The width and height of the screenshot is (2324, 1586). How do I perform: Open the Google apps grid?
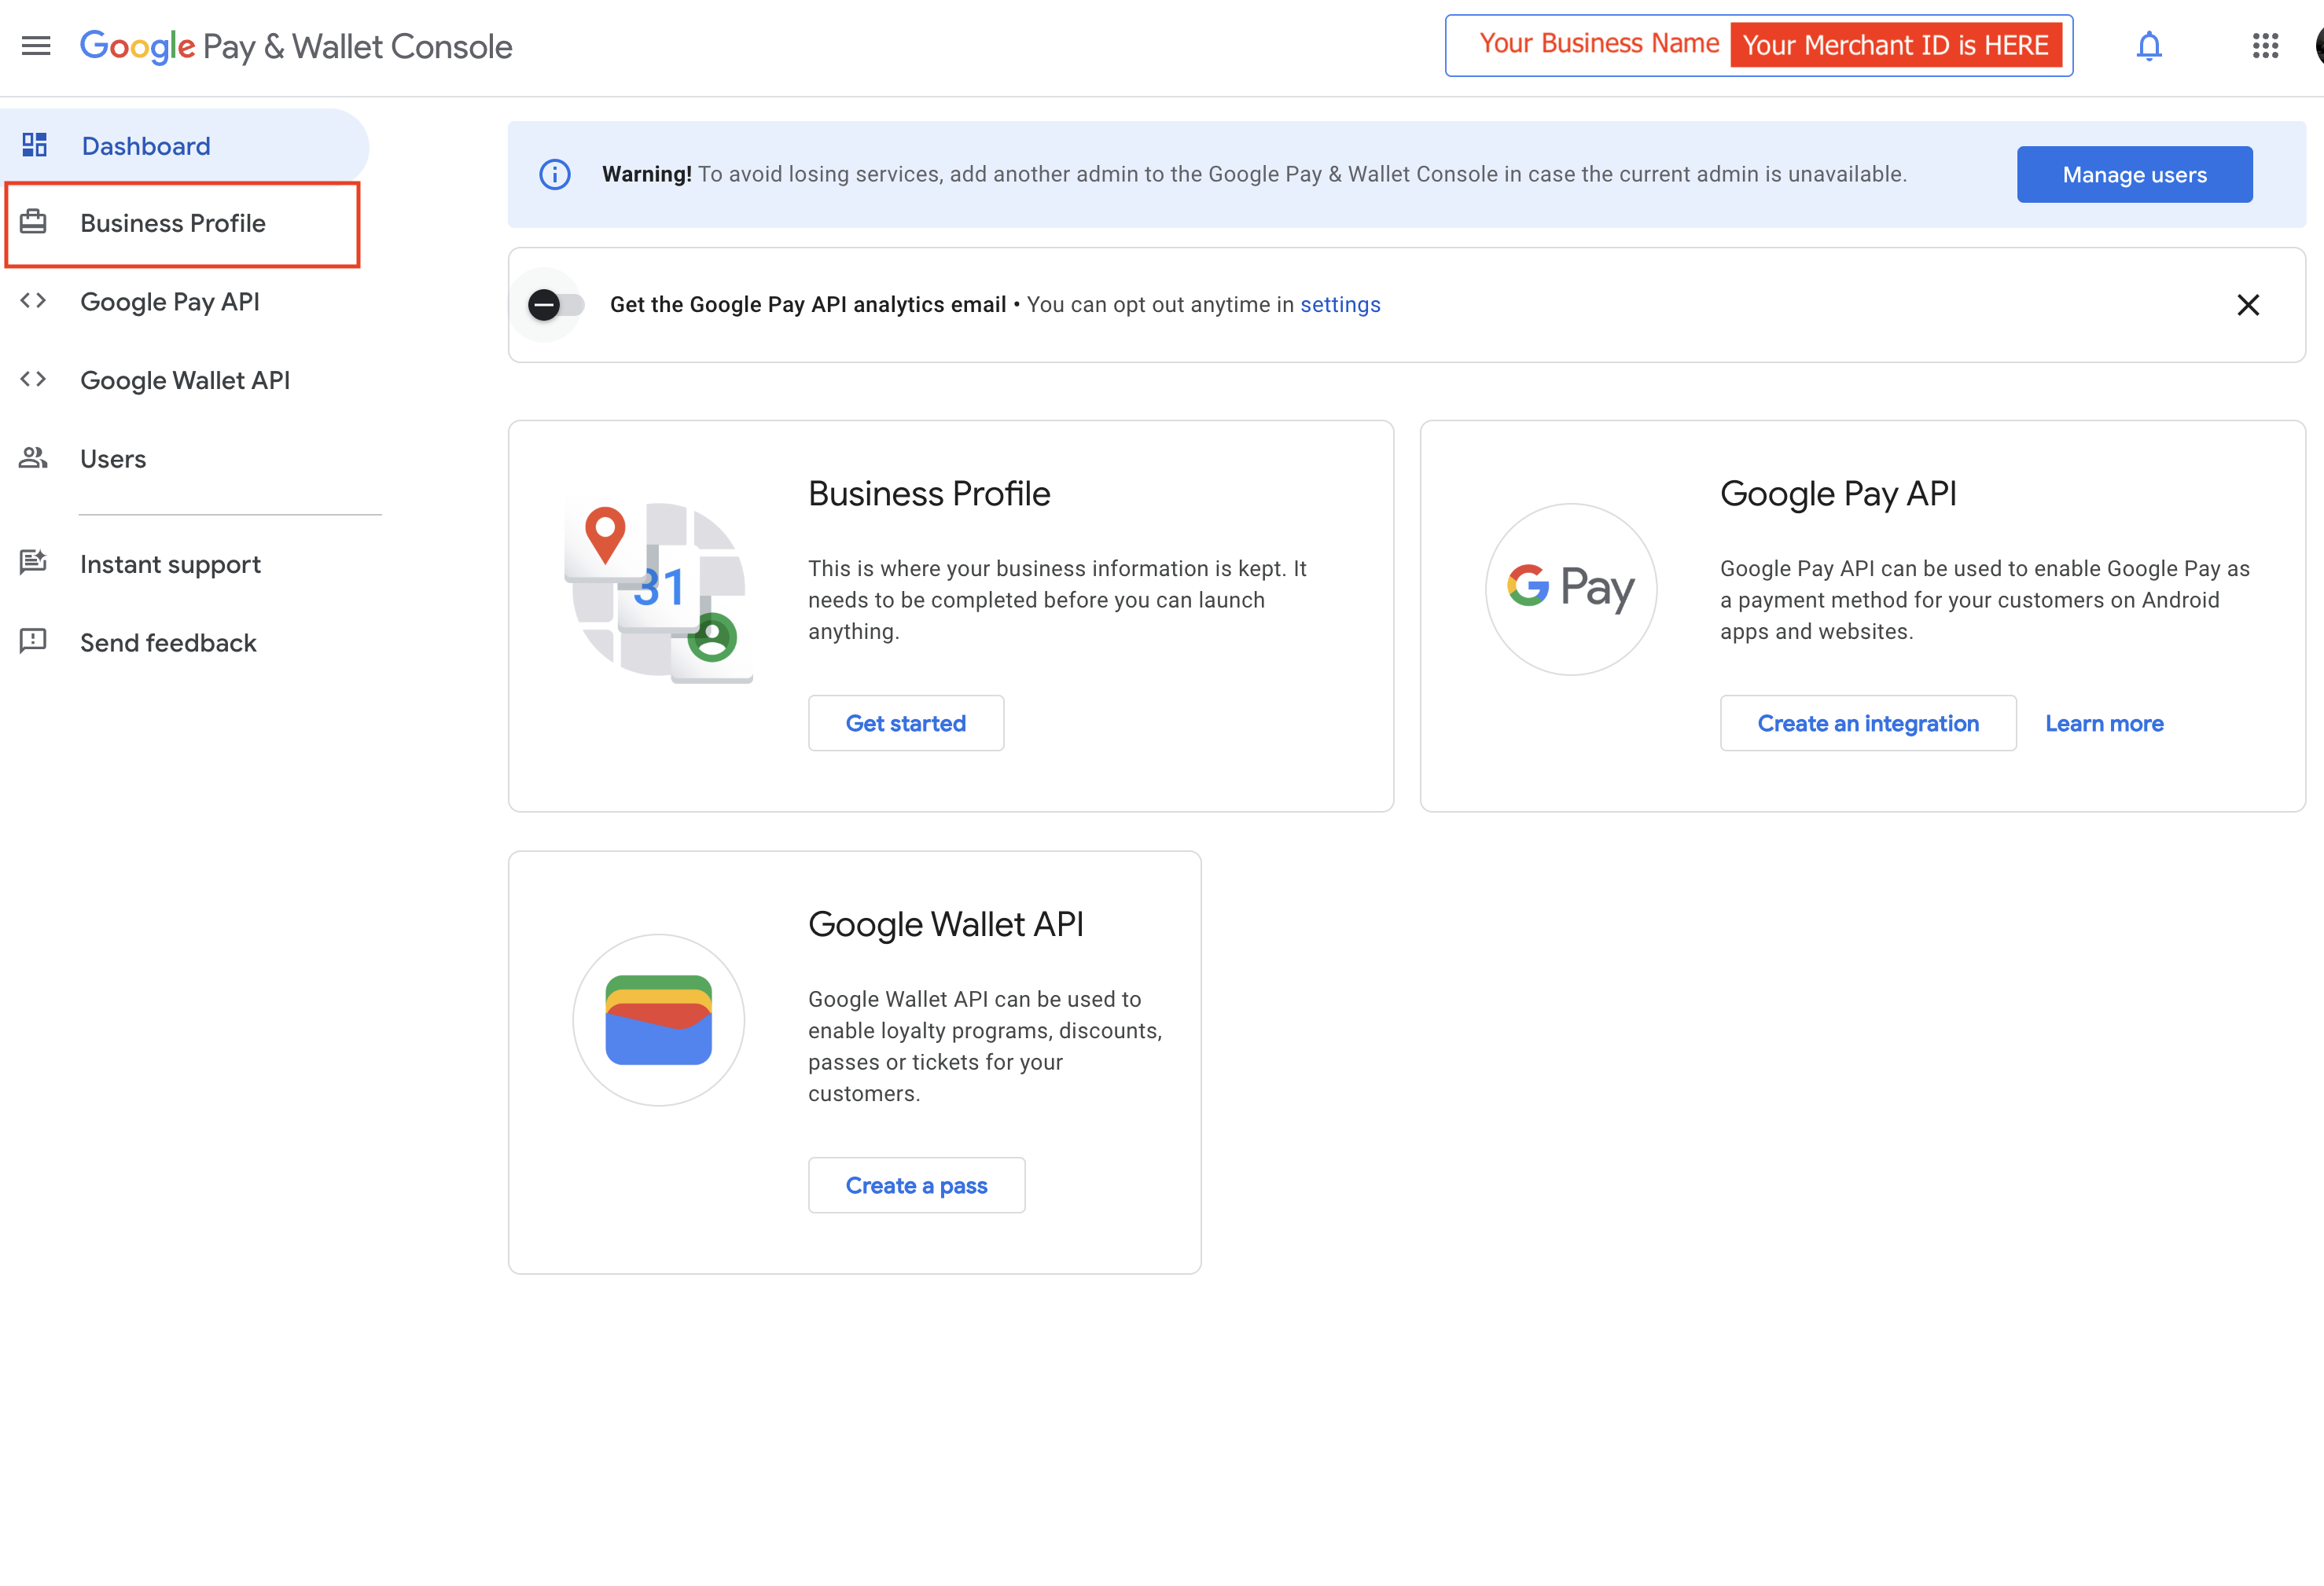(x=2265, y=46)
